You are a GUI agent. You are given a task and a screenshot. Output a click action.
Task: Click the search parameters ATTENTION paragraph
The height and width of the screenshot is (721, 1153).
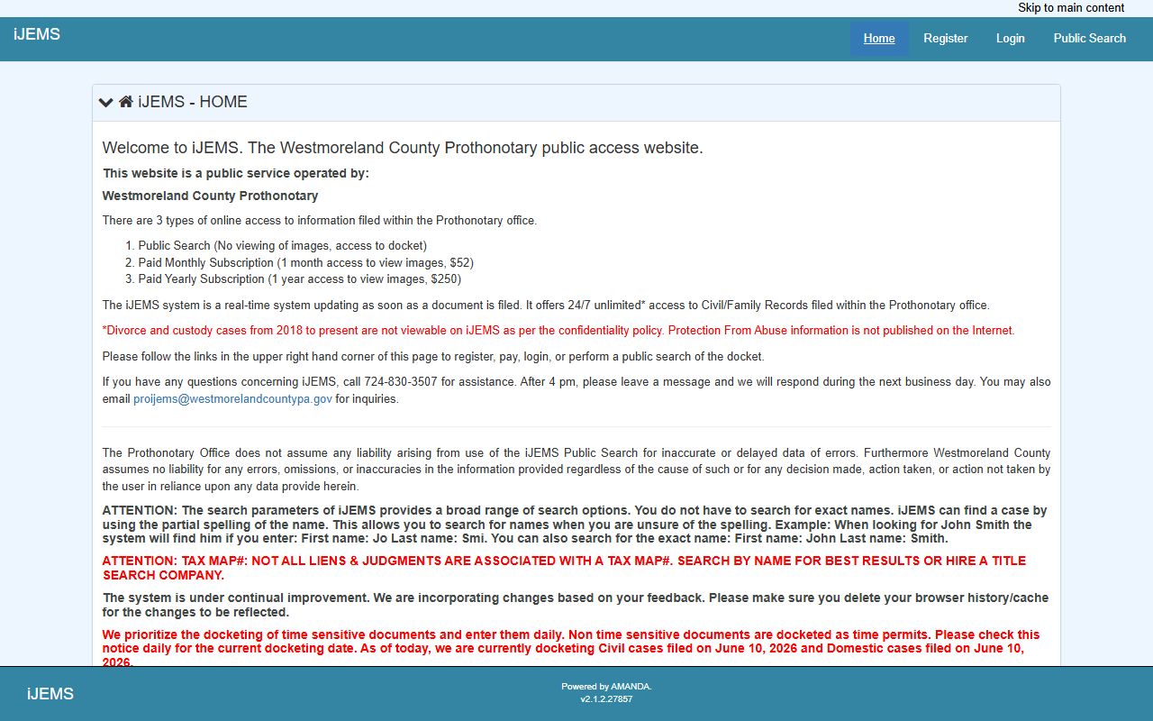(575, 525)
